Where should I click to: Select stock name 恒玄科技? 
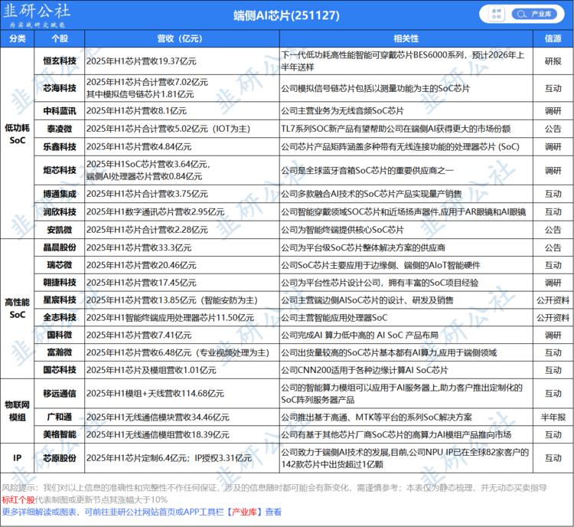pyautogui.click(x=60, y=61)
